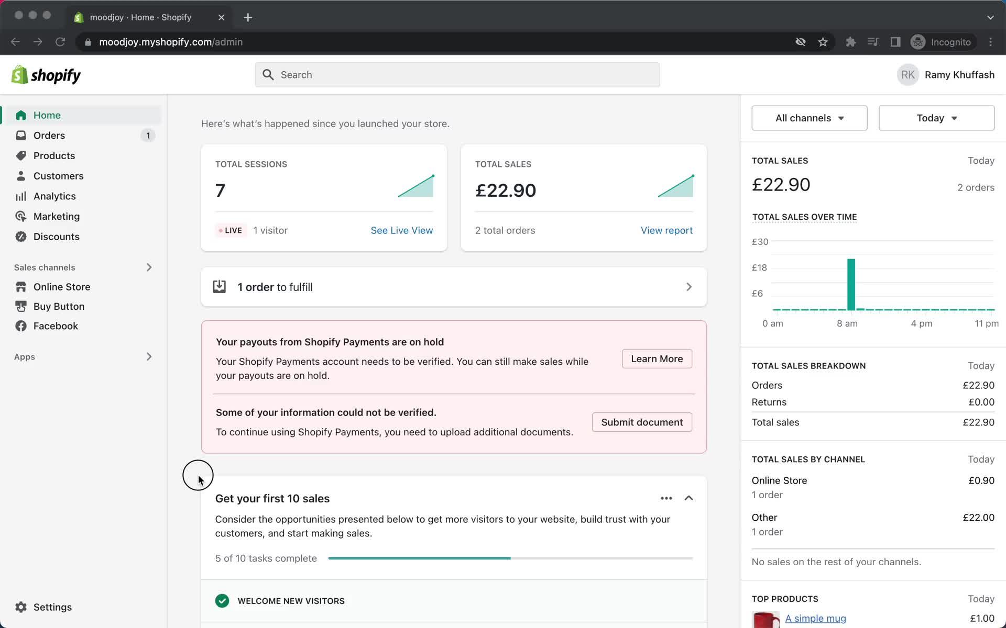Toggle the browser tracking-protection eye icon
The width and height of the screenshot is (1006, 628).
(x=800, y=42)
